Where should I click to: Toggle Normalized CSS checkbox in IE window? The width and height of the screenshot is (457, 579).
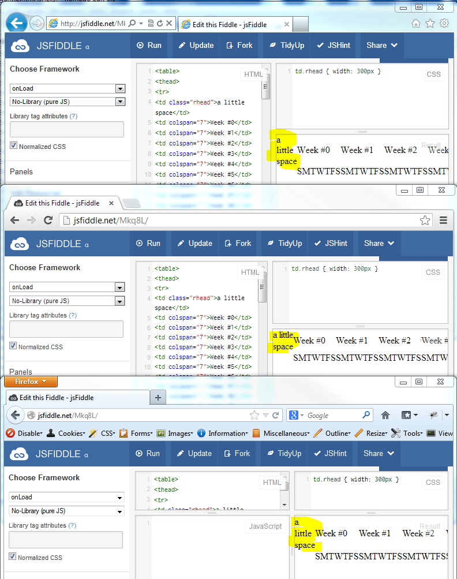click(14, 145)
